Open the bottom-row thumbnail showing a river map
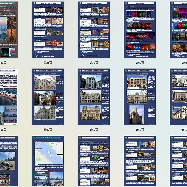The image size is (187, 187). 48,161
